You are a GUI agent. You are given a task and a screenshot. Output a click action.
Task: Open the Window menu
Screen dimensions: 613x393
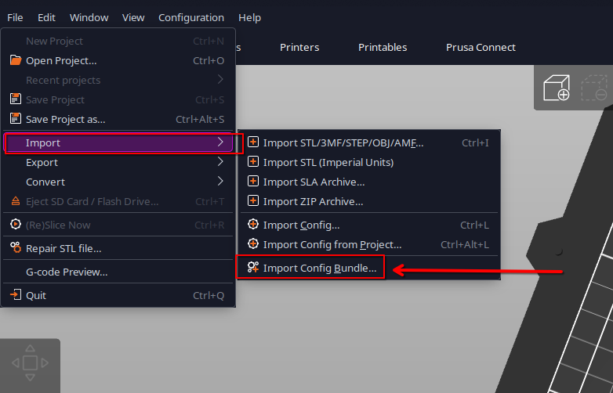pos(89,17)
